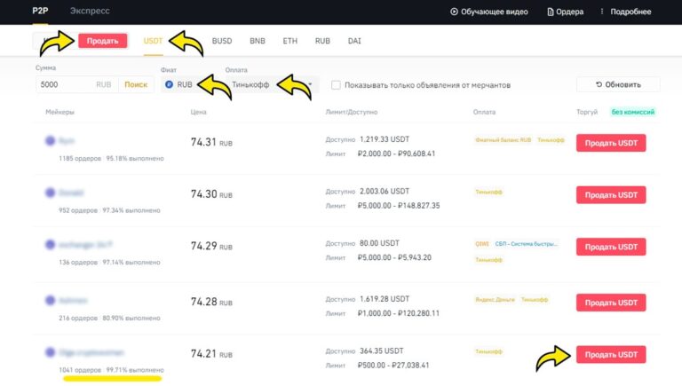682x386 pixels.
Task: Select the BUSD currency tab
Action: point(222,41)
